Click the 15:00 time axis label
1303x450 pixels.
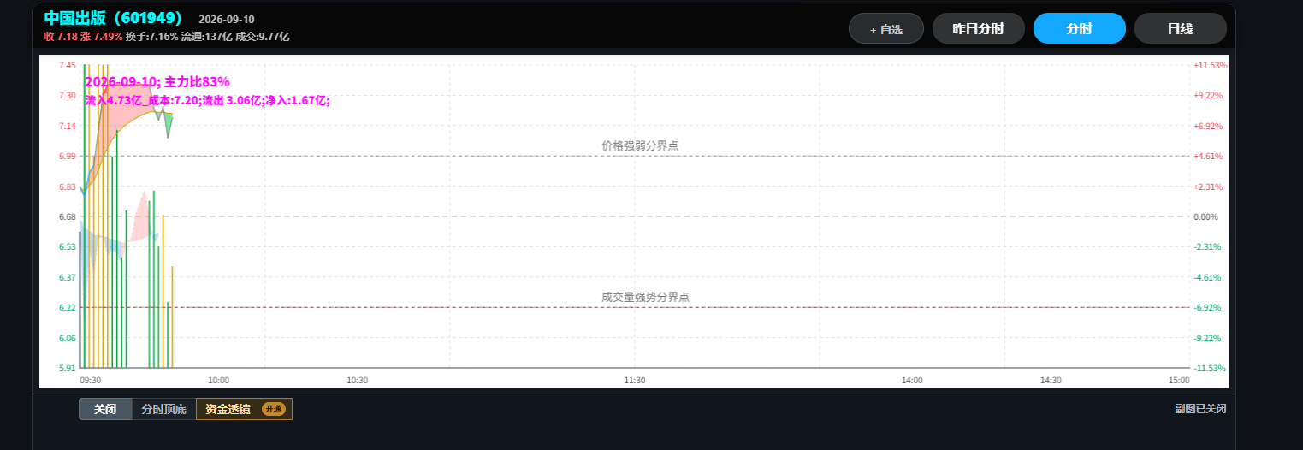[x=1179, y=381]
